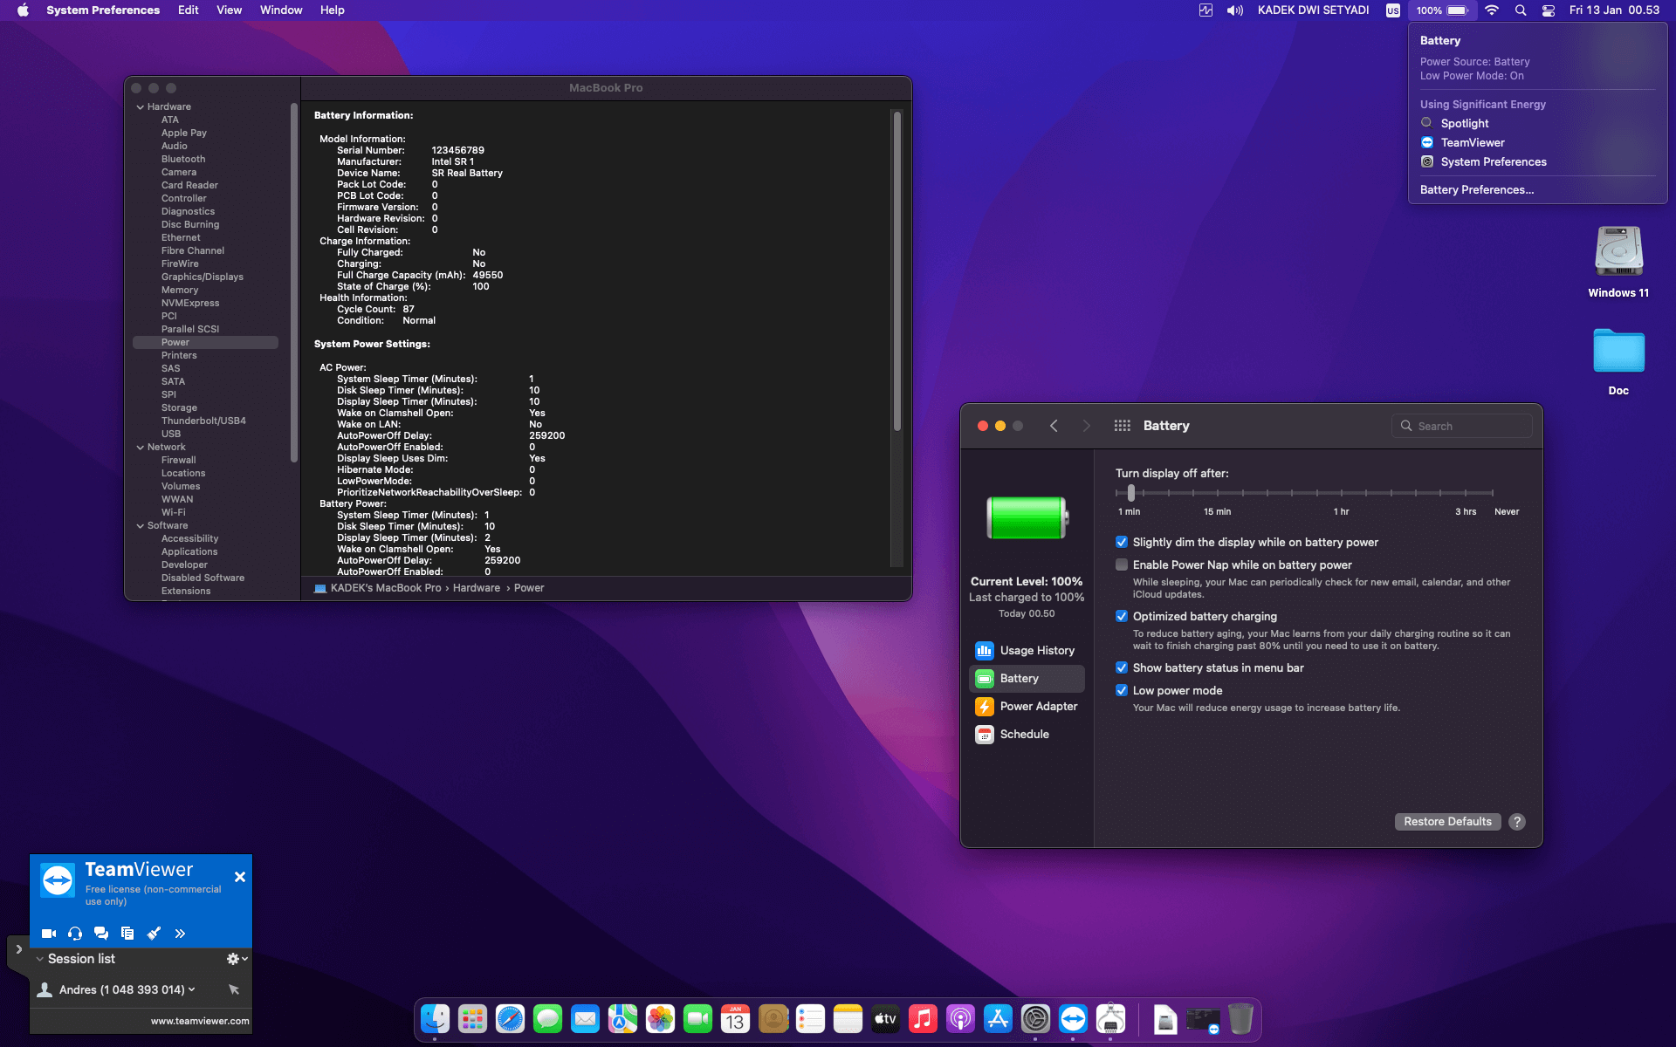Enable Power Nap while on battery power
The width and height of the screenshot is (1676, 1047).
click(1123, 565)
